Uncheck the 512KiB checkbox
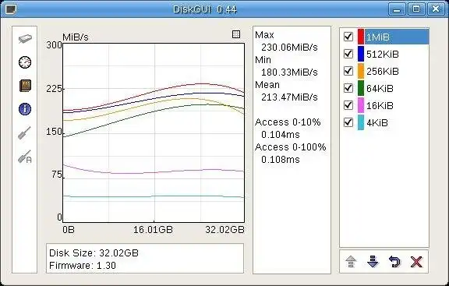Viewport: 449px width, 286px height. 348,54
